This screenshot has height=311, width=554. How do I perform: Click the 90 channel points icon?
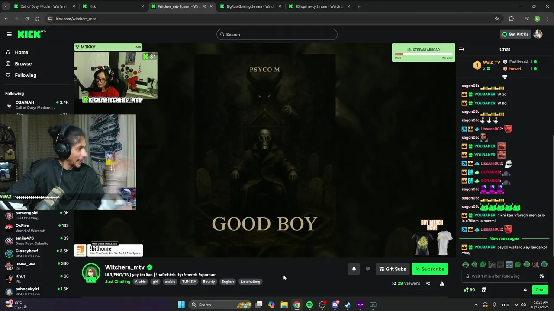click(x=469, y=290)
